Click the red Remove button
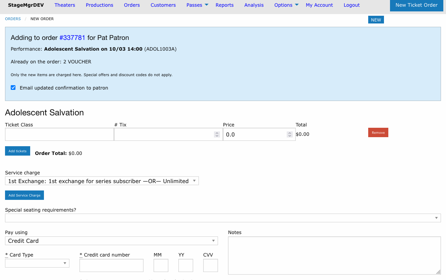This screenshot has height=280, width=446. tap(378, 132)
